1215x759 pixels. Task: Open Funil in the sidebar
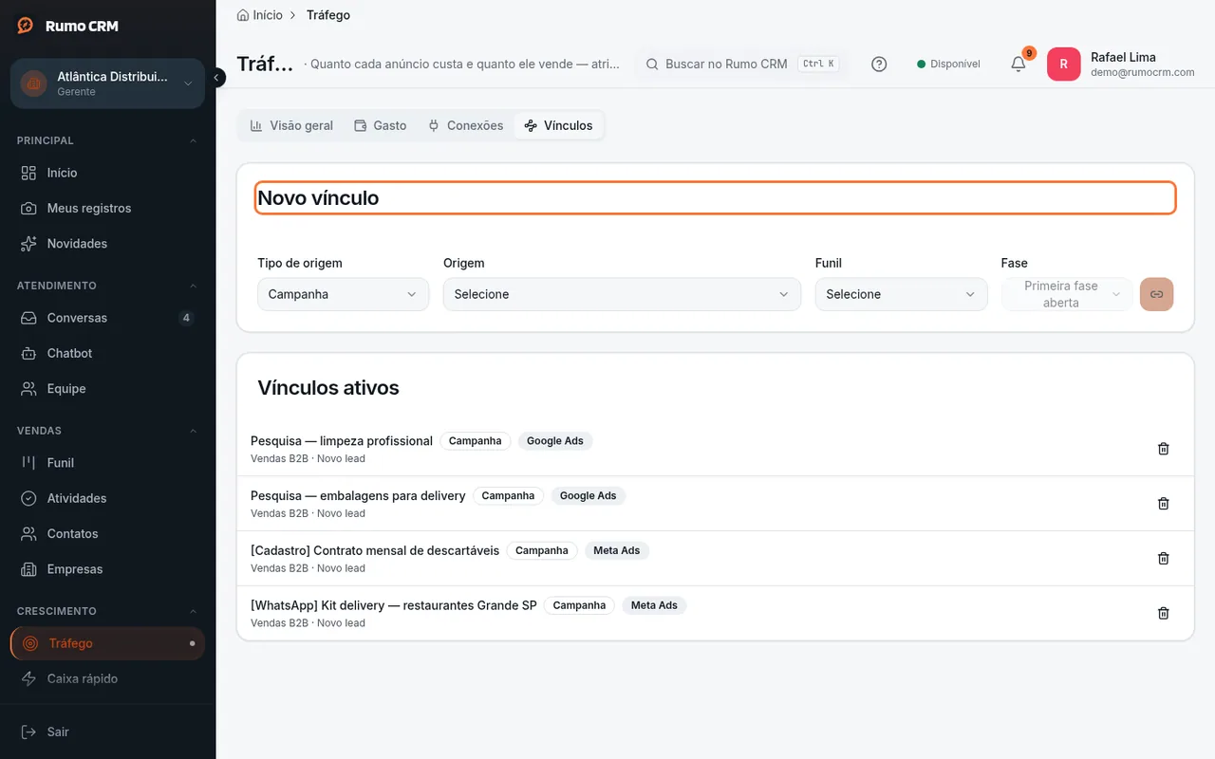tap(107, 463)
